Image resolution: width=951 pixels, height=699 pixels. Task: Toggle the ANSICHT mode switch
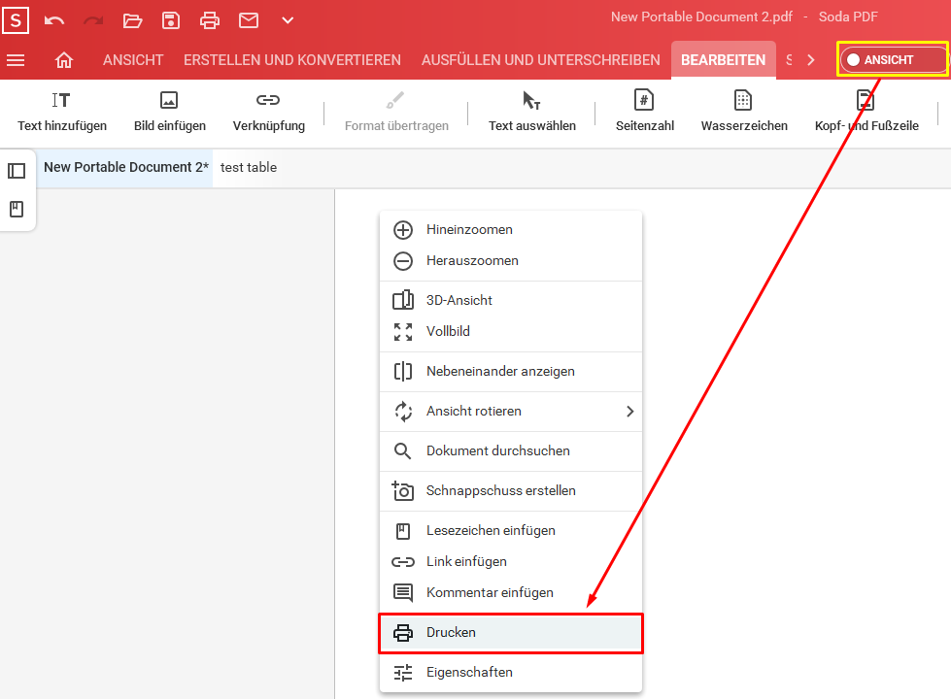(x=892, y=59)
